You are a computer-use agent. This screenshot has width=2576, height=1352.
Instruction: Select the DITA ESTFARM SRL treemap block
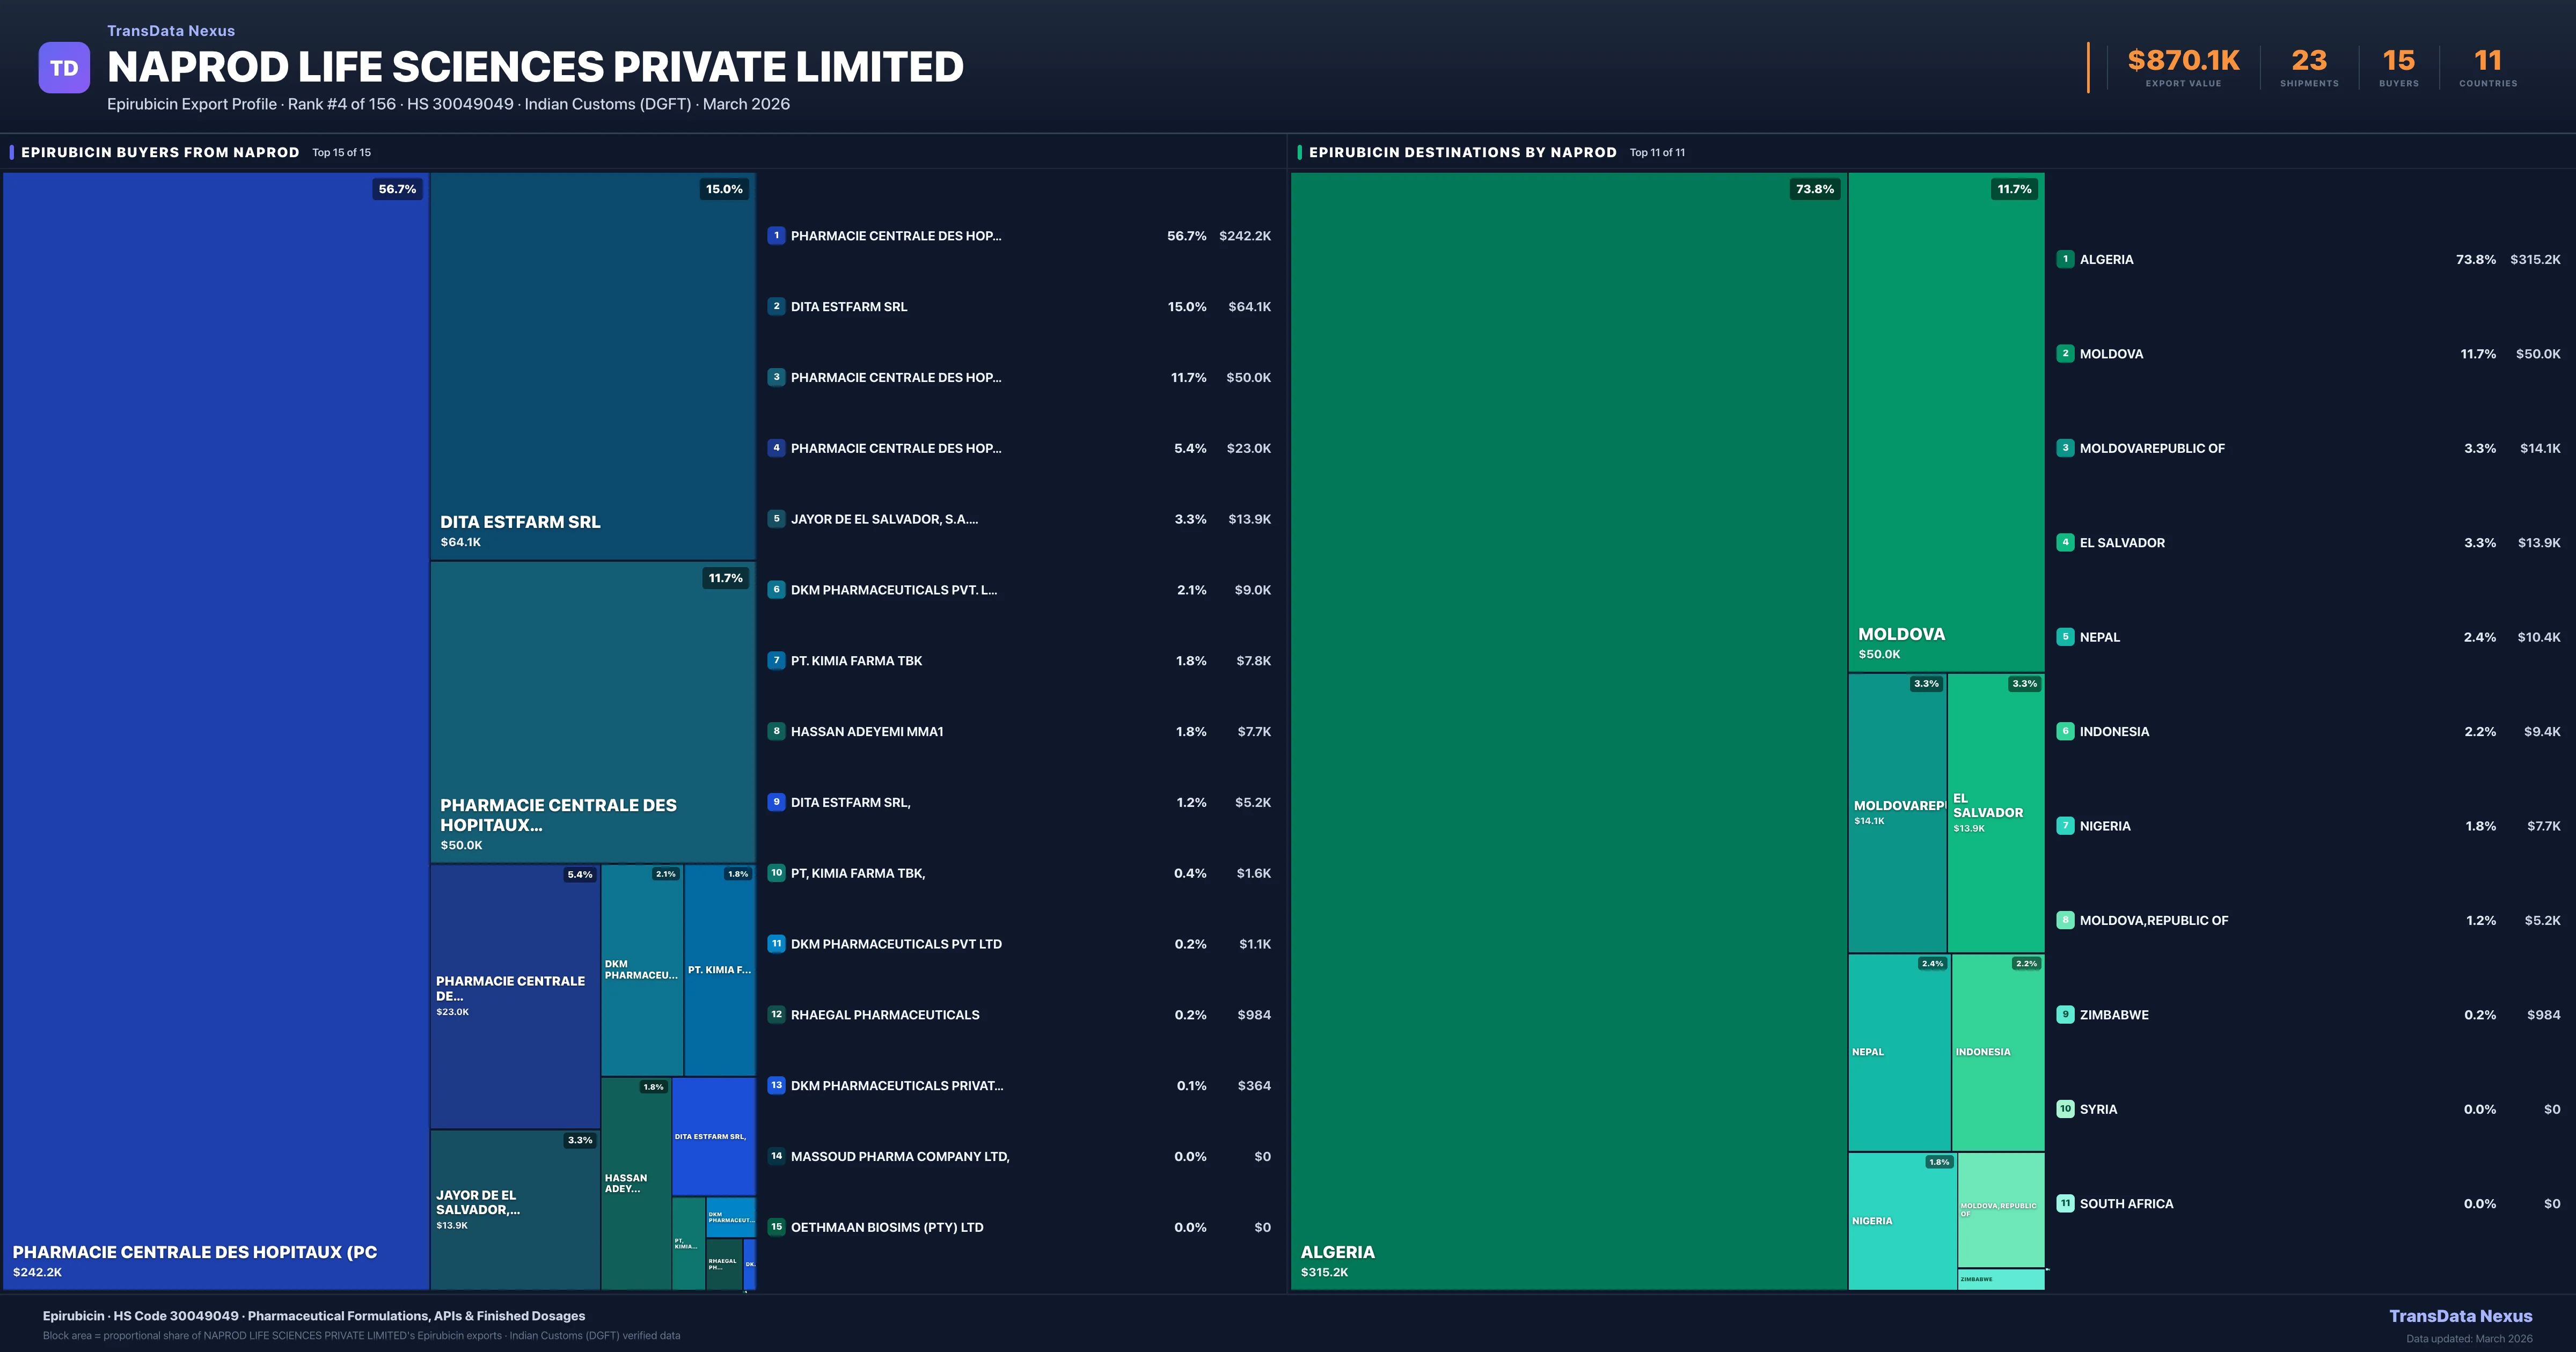pos(592,365)
